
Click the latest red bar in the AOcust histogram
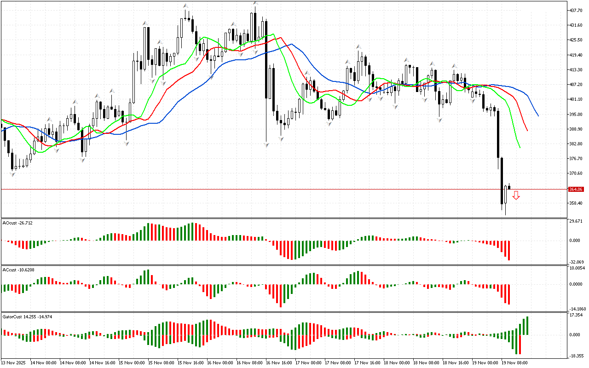coord(509,250)
